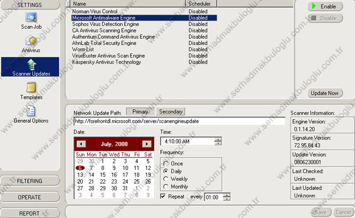Switch to the Primary update path

click(x=140, y=112)
